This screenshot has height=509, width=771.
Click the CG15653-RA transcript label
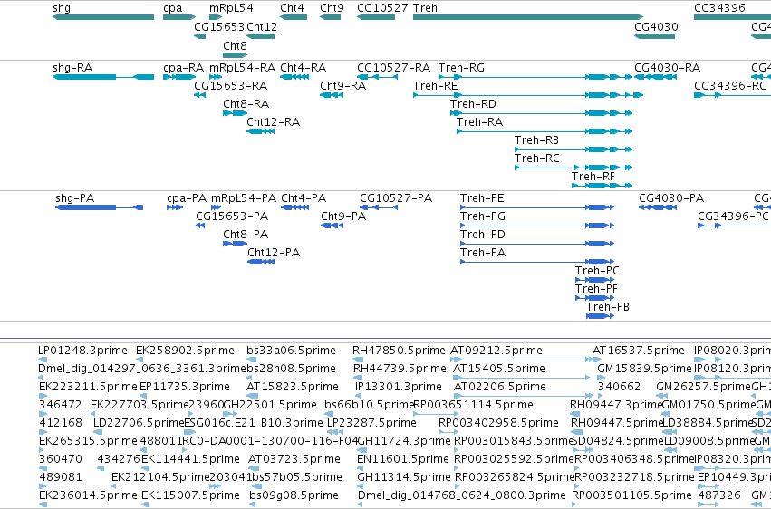(231, 86)
